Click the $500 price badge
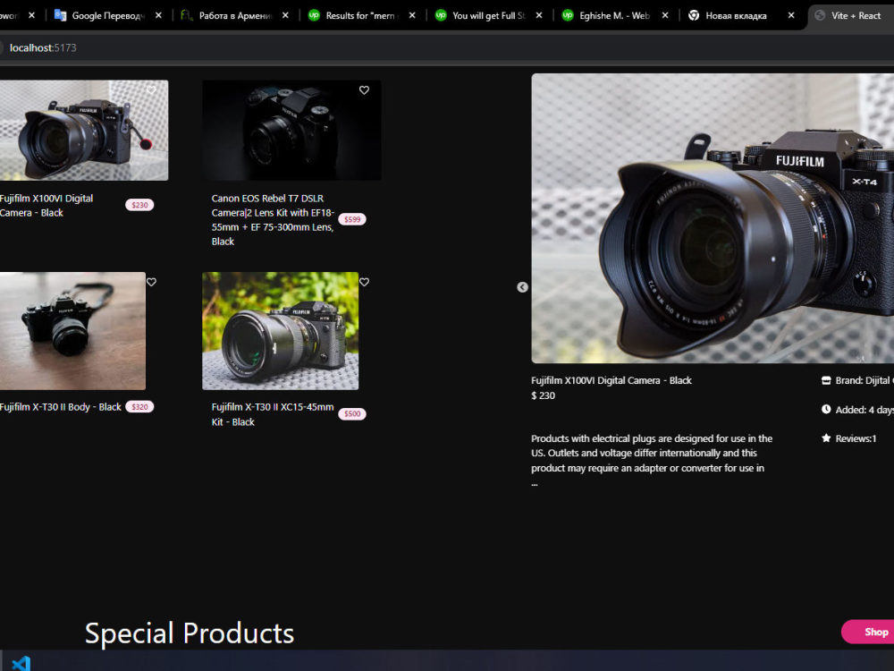Viewport: 894px width, 671px height. click(351, 413)
